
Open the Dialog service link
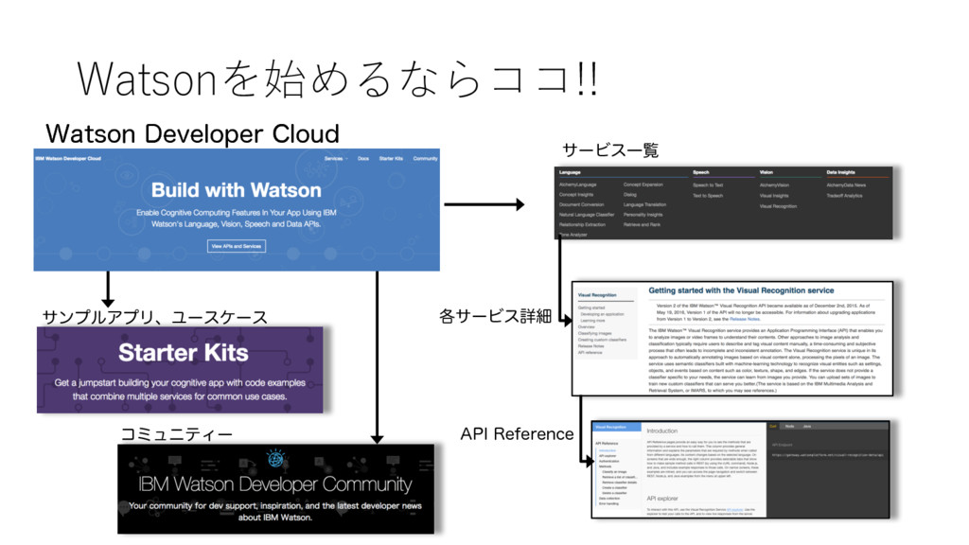(629, 195)
